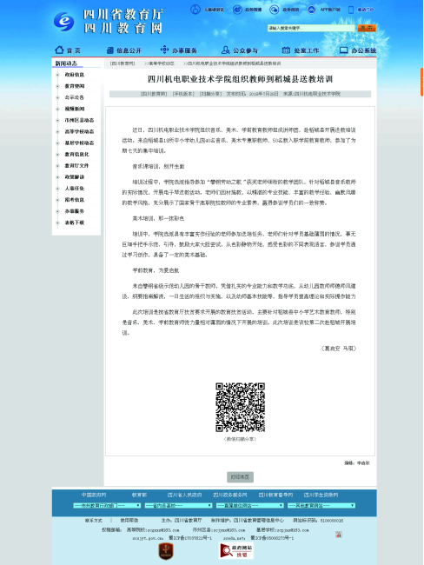Viewport: 424px width, 565px height.
Task: Open the 公众参与 navigation menu
Action: 240,50
